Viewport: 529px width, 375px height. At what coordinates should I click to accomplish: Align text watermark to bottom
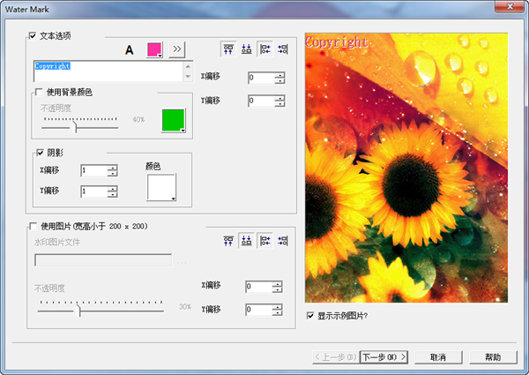coord(246,49)
